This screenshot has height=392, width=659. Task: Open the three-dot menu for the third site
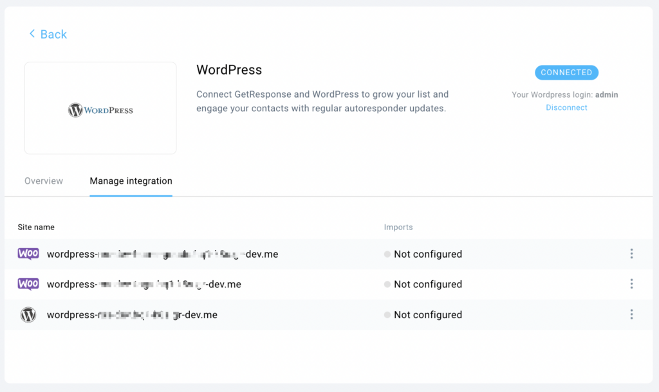(632, 315)
